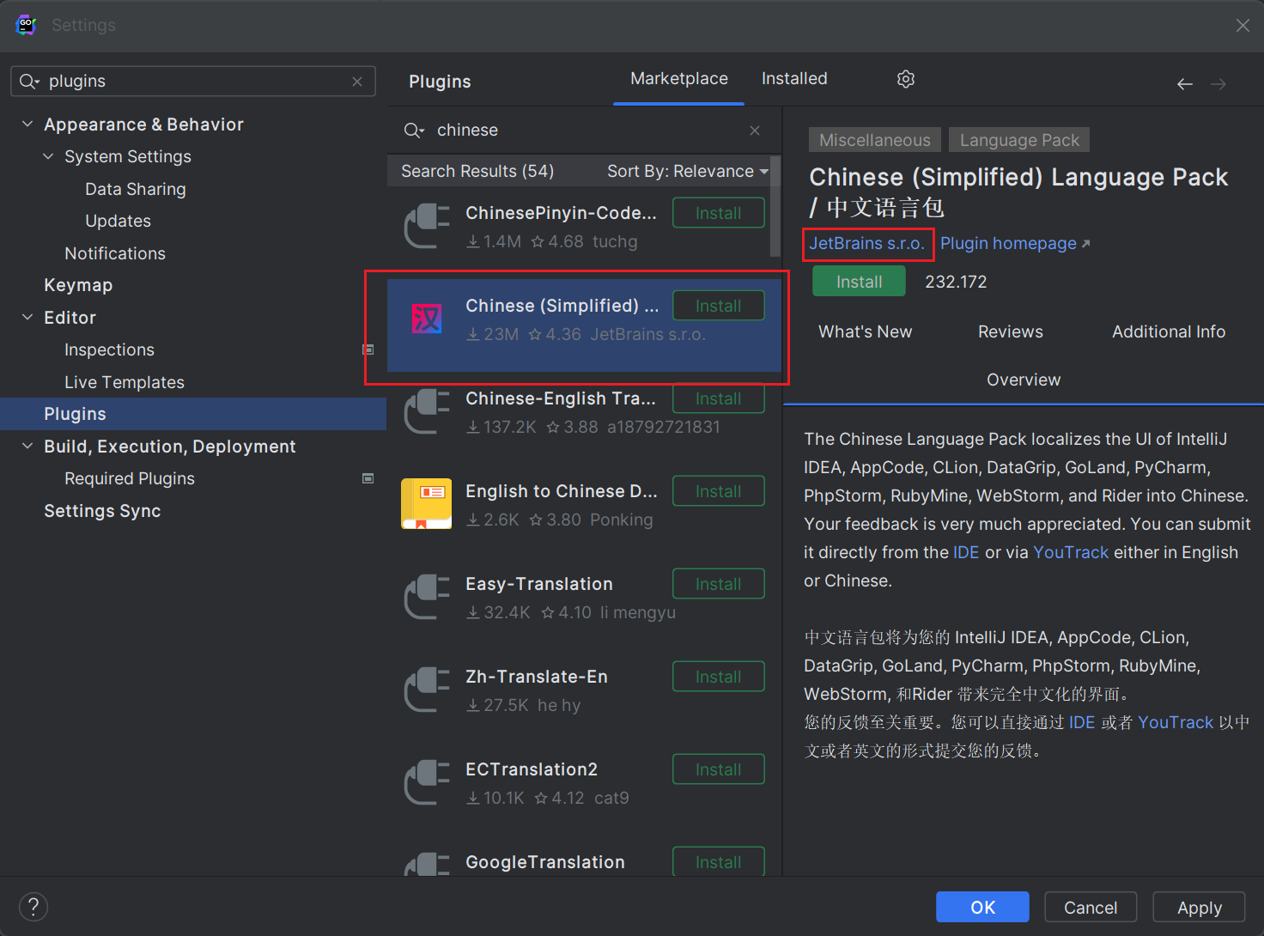The width and height of the screenshot is (1264, 936).
Task: Click into the plugin marketplace search field
Action: tap(584, 131)
